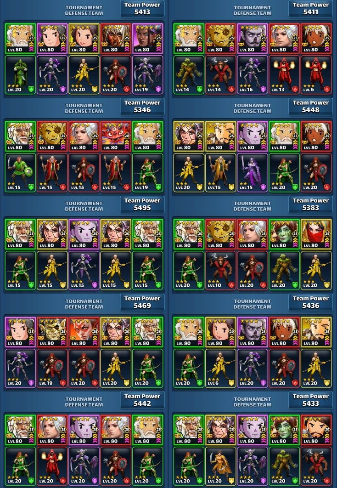Image resolution: width=337 pixels, height=488 pixels.
Task: Tap the Team Power 5413 badge
Action: (142, 8)
